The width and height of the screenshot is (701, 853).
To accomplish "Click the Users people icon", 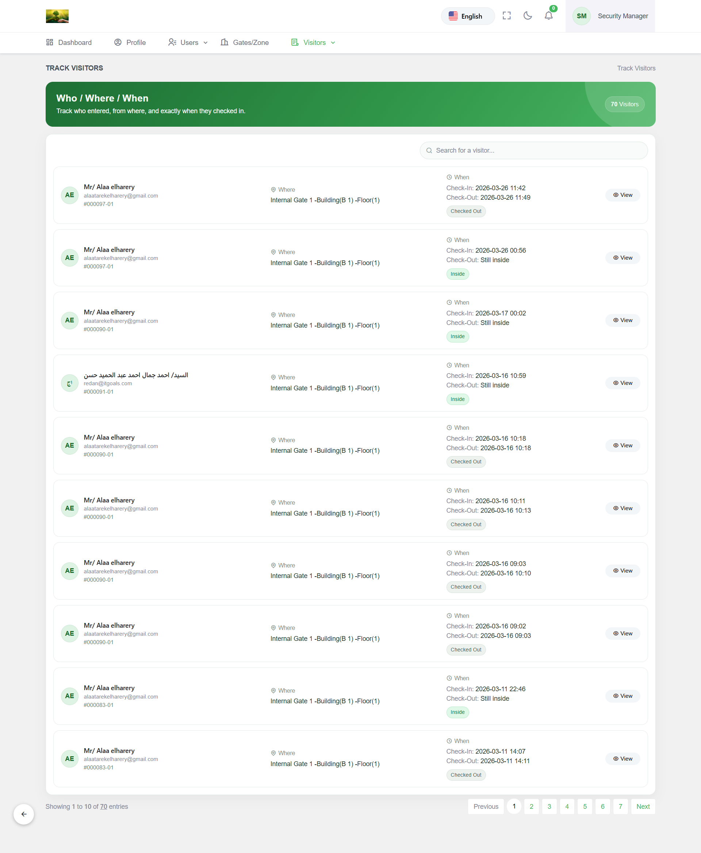I will point(172,42).
